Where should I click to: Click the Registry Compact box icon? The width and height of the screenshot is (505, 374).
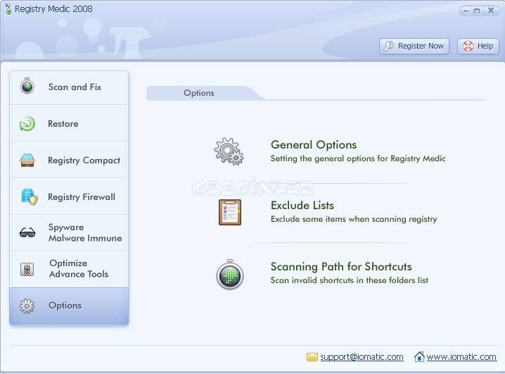pyautogui.click(x=27, y=161)
